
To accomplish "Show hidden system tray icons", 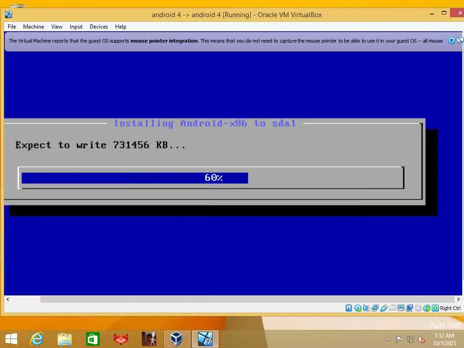I will click(388, 339).
